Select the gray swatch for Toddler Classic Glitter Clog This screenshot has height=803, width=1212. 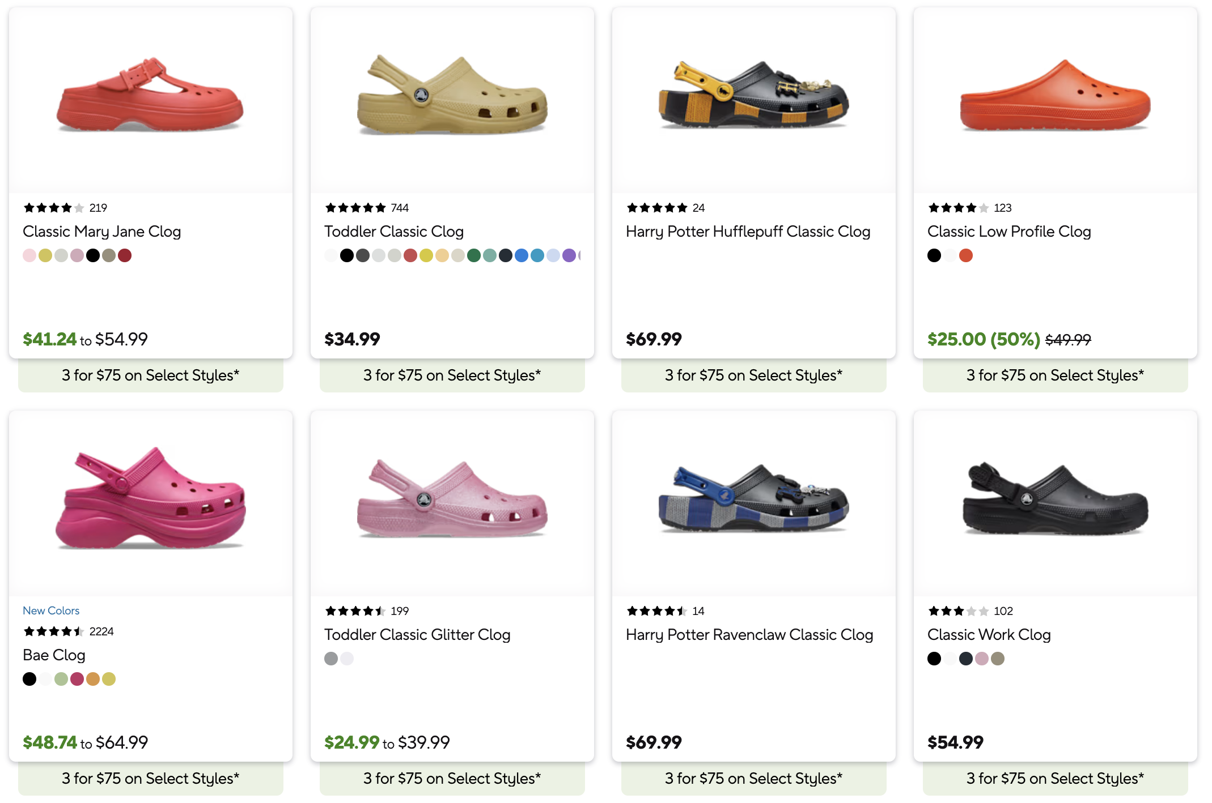point(331,659)
